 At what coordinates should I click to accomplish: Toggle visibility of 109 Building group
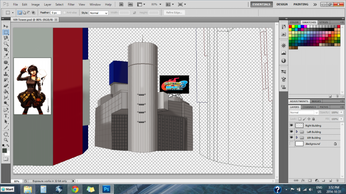pos(292,138)
